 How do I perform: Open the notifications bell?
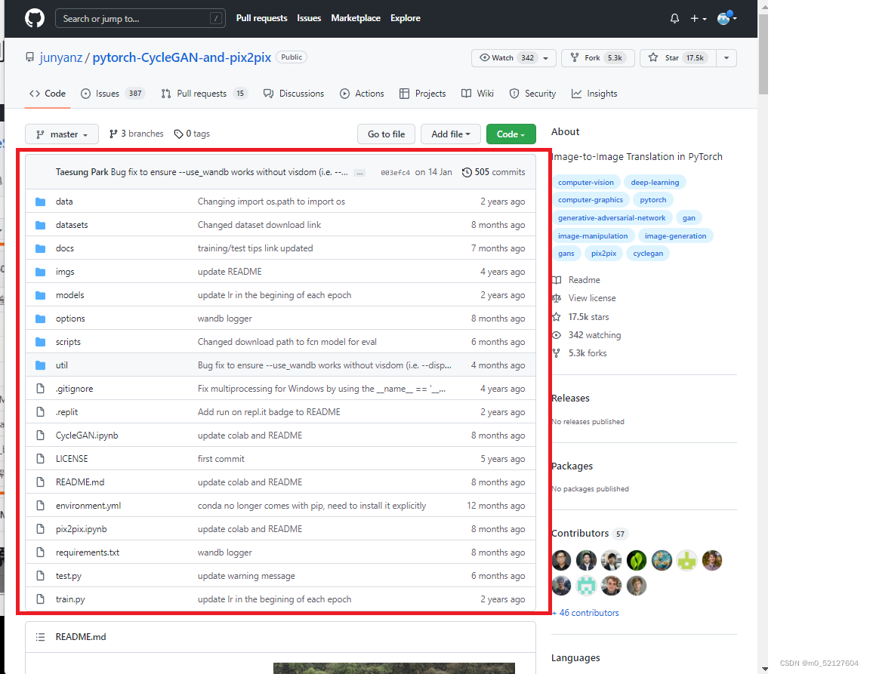tap(674, 18)
